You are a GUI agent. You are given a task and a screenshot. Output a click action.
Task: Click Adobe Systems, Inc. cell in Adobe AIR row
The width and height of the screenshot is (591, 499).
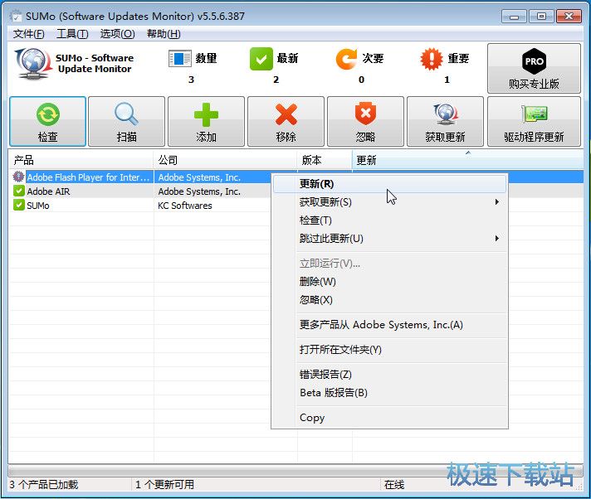click(x=199, y=191)
